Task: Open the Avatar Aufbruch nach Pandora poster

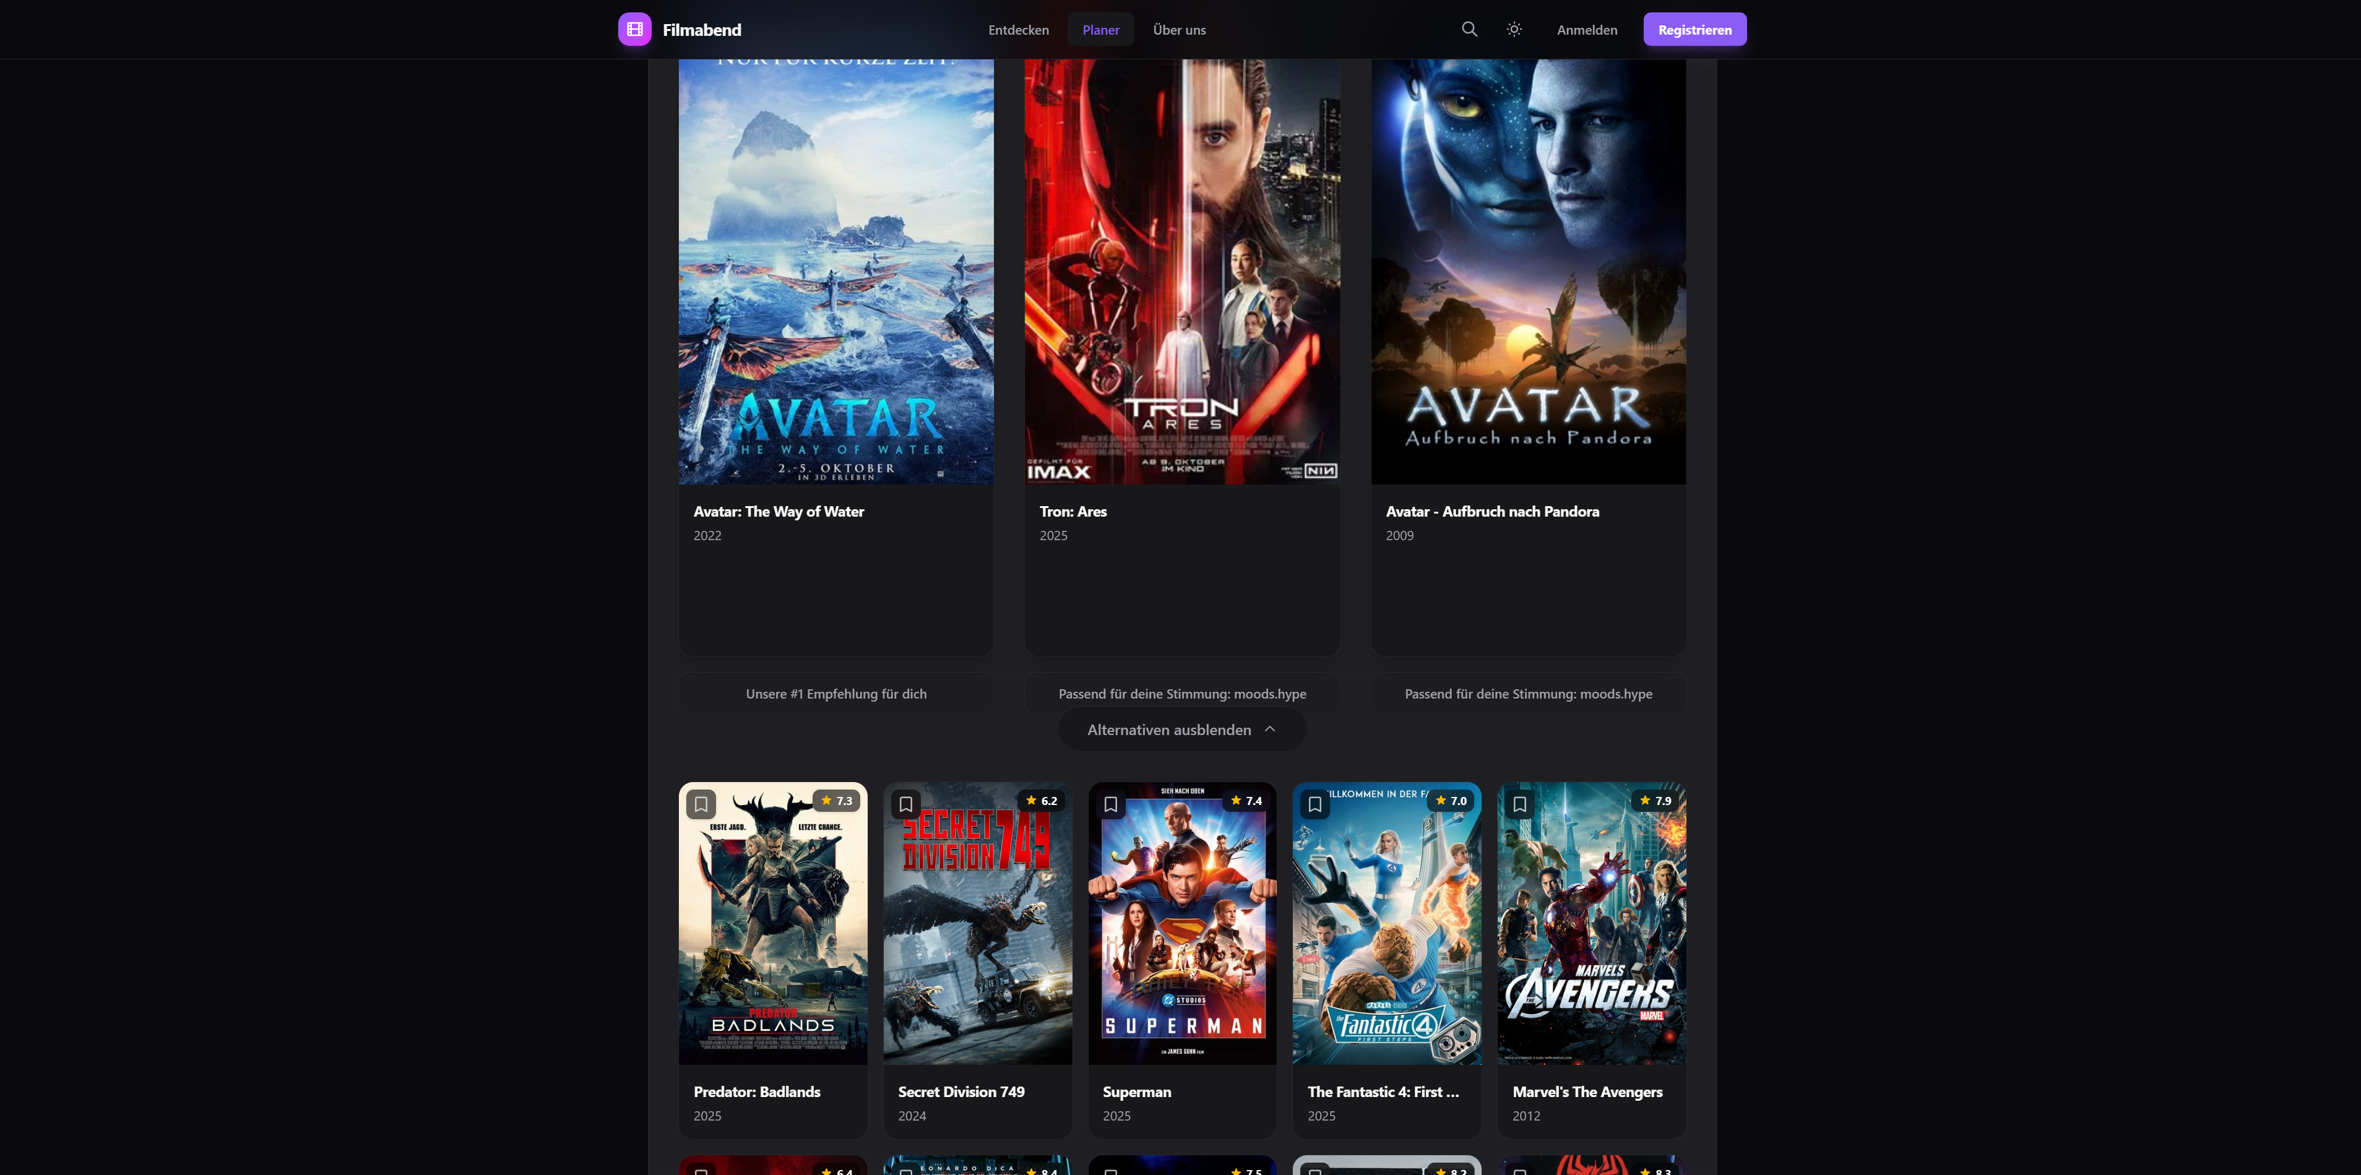Action: coord(1528,271)
